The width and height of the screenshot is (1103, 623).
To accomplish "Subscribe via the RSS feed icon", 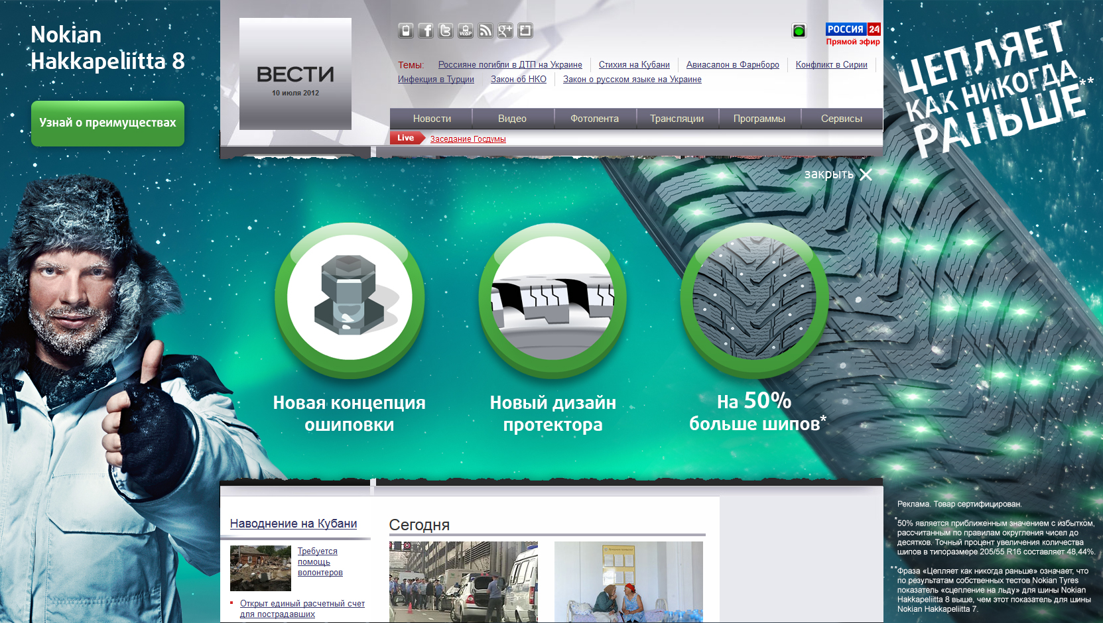I will 486,30.
